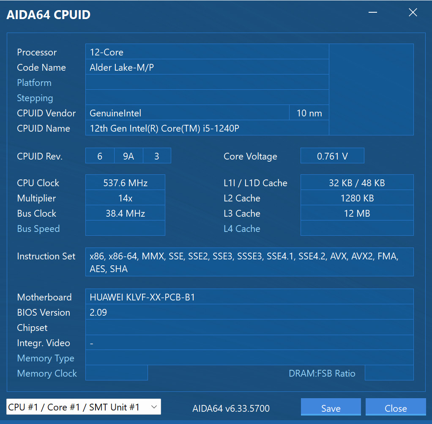The width and height of the screenshot is (432, 424).
Task: Click the L4 Cache label
Action: point(242,229)
